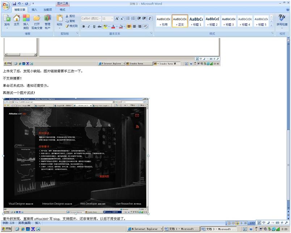This screenshot has height=233, width=291.
Task: Click Insert Category (插入类别) icon
Action: click(26, 20)
